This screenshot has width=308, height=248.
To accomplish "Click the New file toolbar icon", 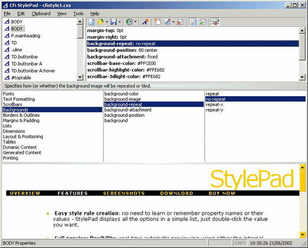I will (x=91, y=22).
